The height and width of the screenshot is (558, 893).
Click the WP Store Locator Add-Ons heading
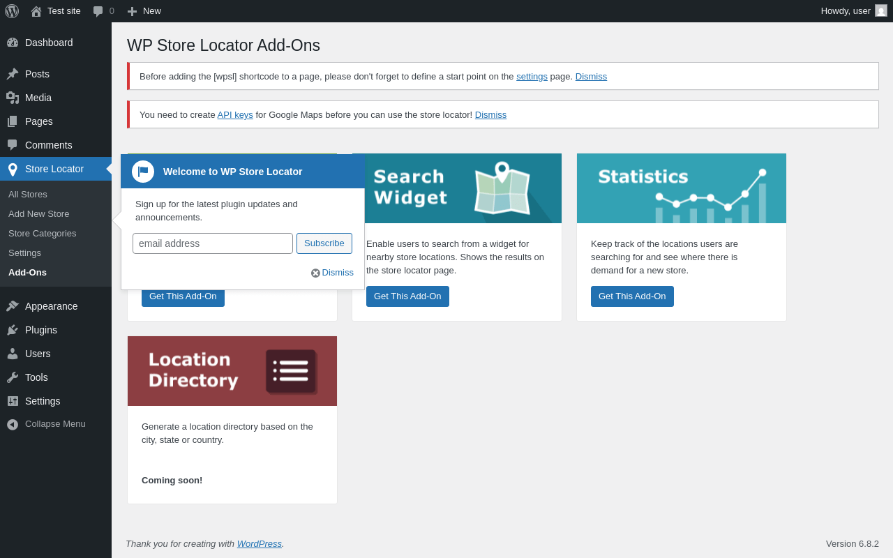click(x=223, y=45)
